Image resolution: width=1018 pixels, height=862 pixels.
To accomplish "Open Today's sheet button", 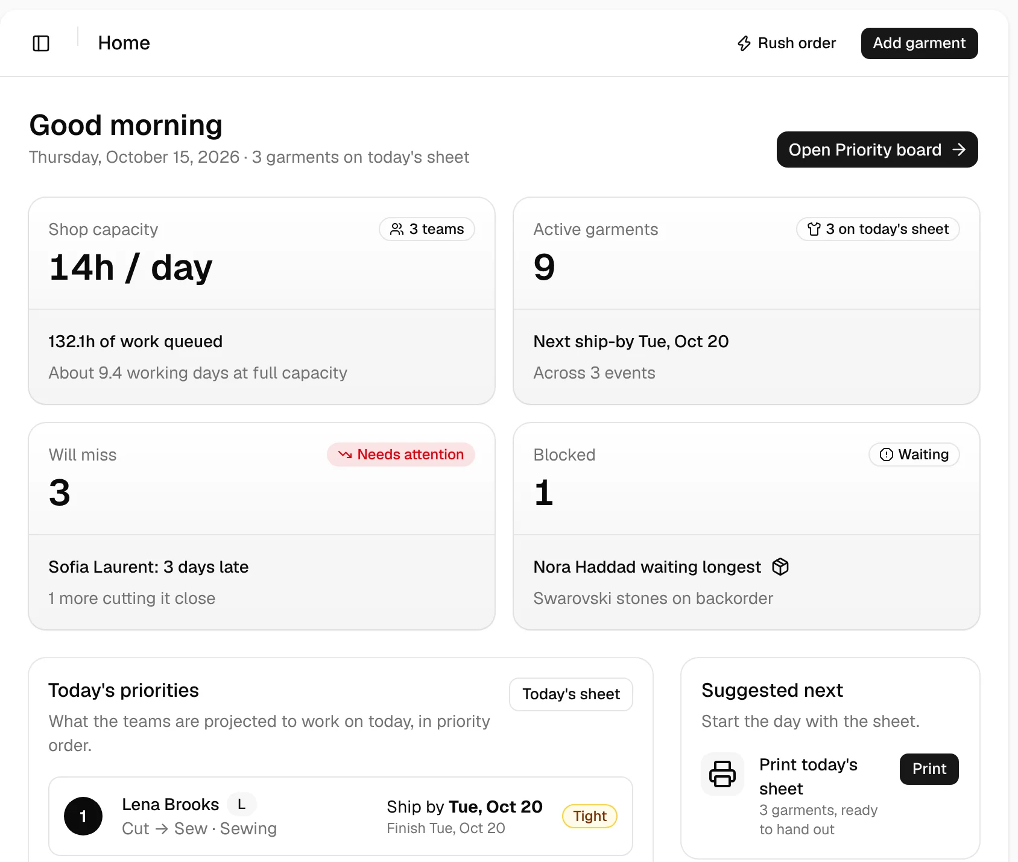I will click(571, 694).
